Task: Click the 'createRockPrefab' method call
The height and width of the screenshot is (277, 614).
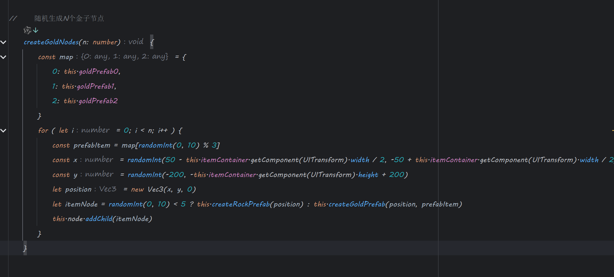Action: click(x=241, y=204)
